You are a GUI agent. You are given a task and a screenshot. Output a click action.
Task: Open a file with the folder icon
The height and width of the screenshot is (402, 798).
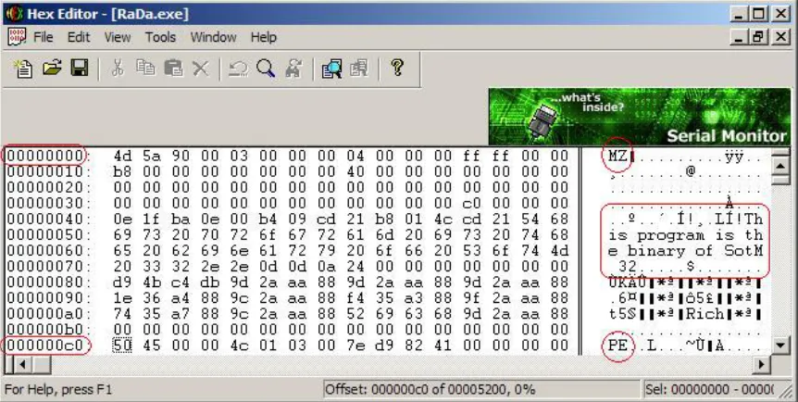[52, 68]
